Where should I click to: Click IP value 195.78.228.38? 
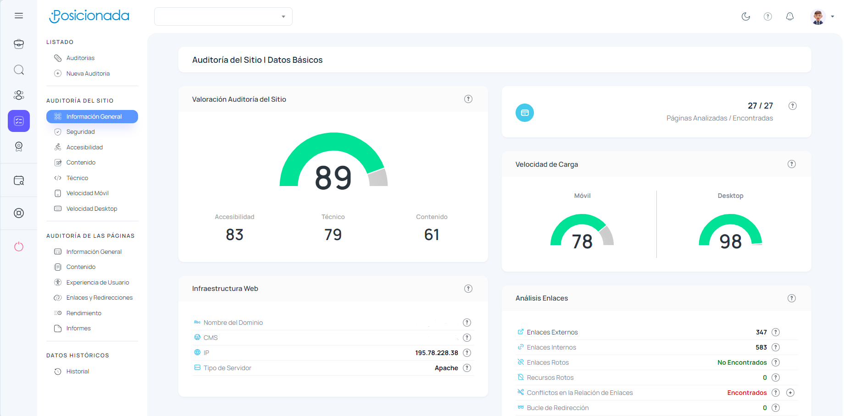[437, 353]
